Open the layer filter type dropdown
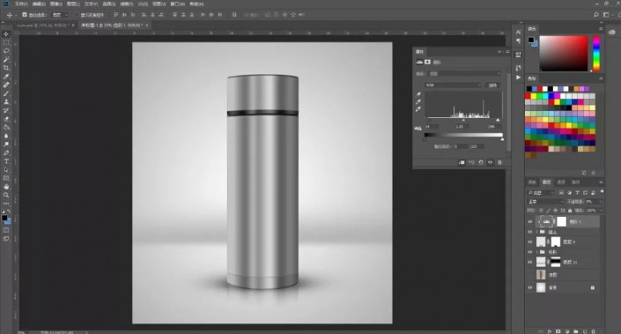The width and height of the screenshot is (621, 334). pos(541,192)
